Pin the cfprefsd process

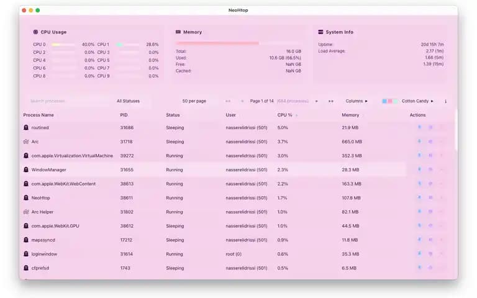pos(419,268)
